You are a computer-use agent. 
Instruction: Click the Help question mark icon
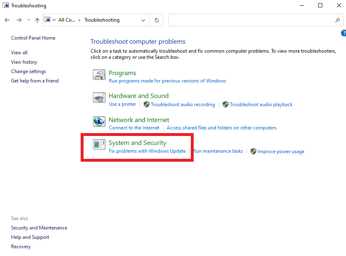click(344, 33)
